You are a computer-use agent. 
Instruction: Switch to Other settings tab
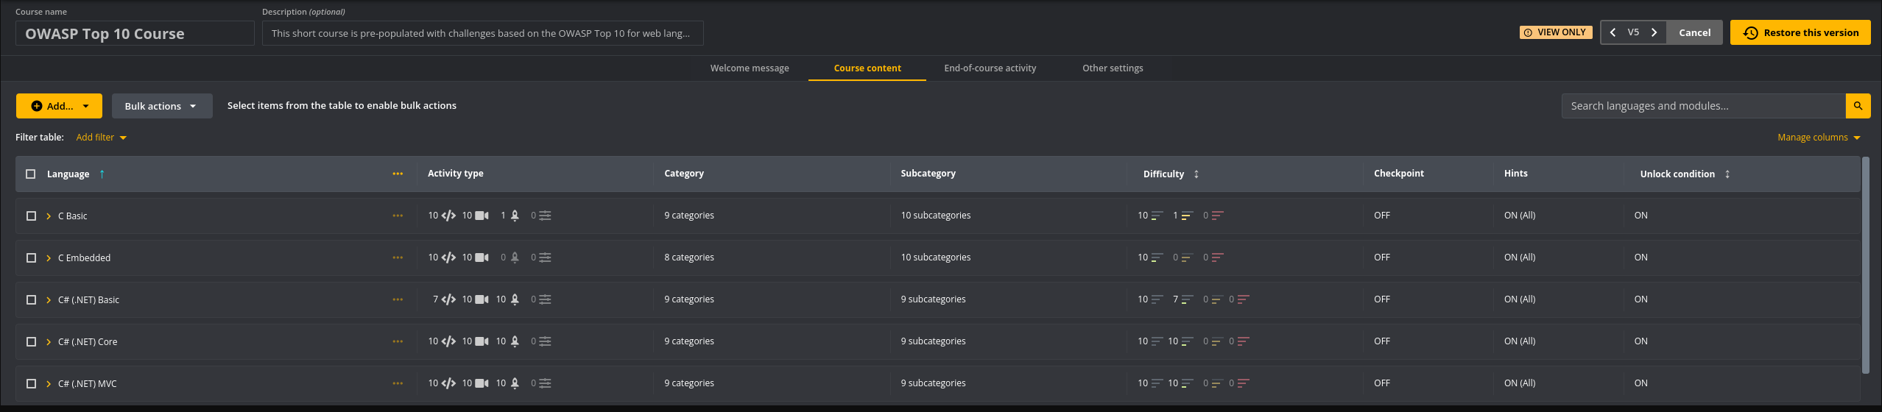tap(1113, 68)
